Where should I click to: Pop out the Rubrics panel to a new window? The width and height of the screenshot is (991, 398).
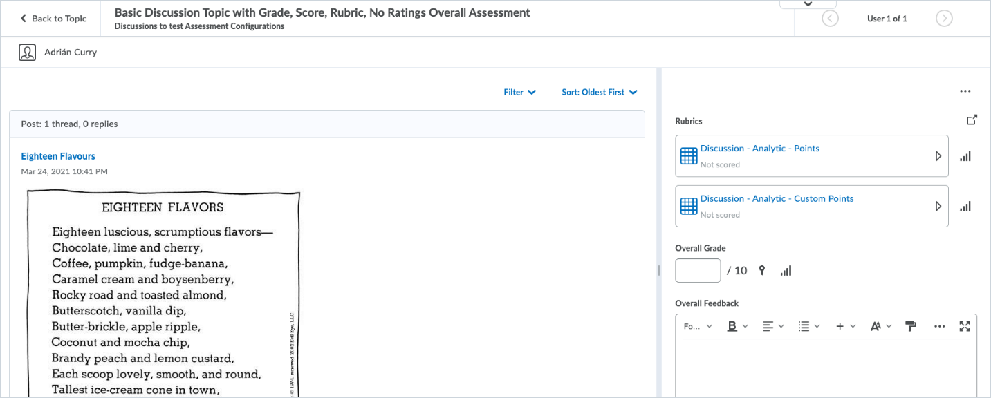pyautogui.click(x=972, y=119)
